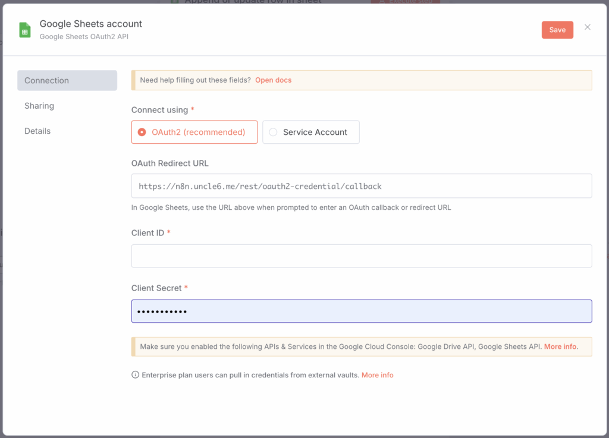The image size is (609, 438).
Task: Click More info link after Google Sheets API
Action: click(x=560, y=346)
